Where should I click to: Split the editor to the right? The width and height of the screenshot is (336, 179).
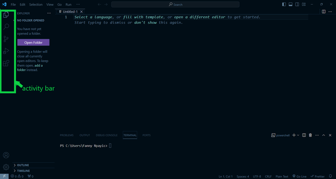324,12
